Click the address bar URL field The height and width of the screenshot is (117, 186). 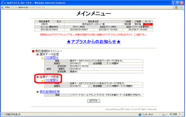pyautogui.click(x=86, y=7)
